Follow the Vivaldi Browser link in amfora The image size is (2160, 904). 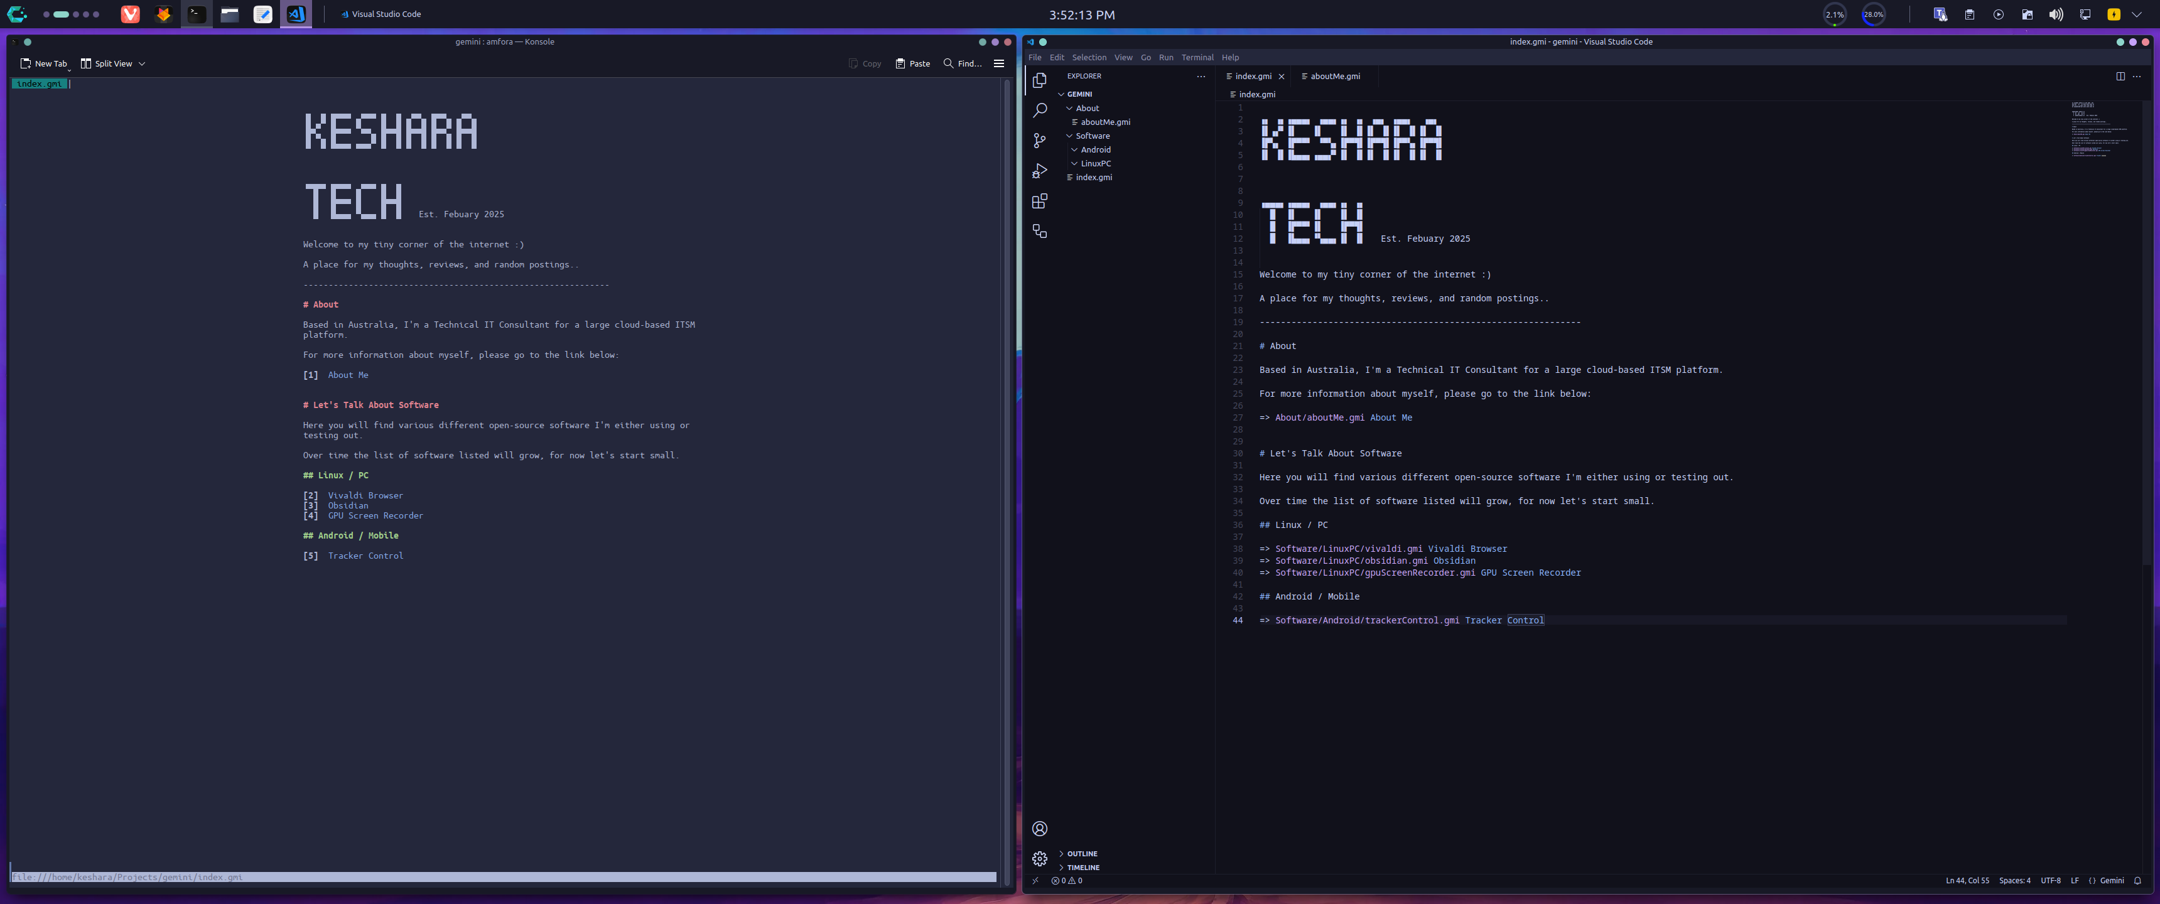pos(365,495)
